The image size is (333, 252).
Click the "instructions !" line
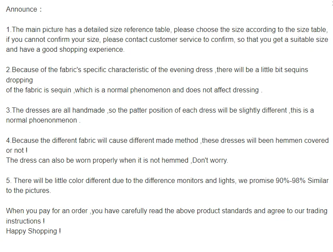[x=25, y=221]
